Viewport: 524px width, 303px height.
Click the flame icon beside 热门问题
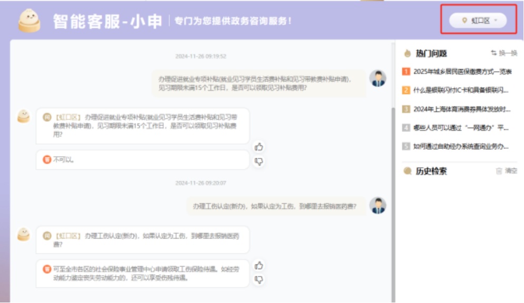pyautogui.click(x=407, y=53)
